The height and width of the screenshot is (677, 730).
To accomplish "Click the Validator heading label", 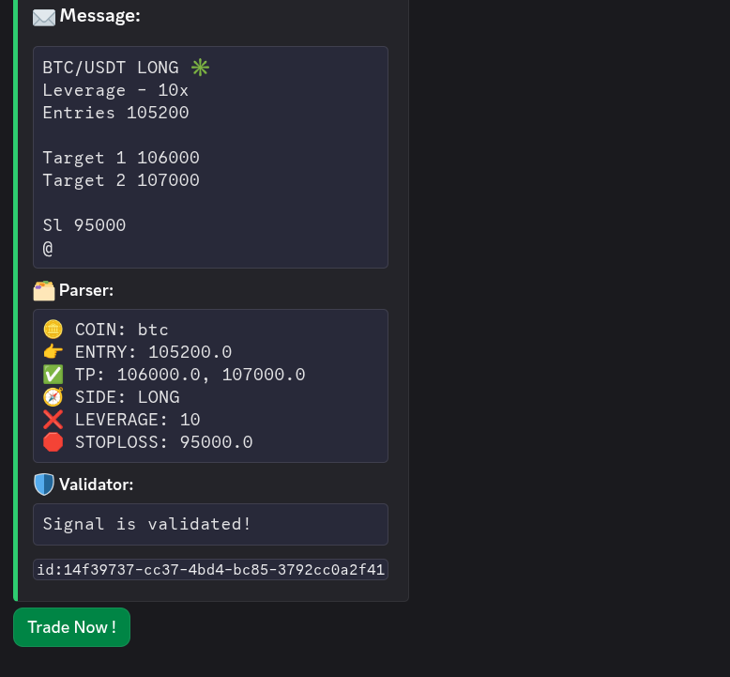I will [x=97, y=485].
